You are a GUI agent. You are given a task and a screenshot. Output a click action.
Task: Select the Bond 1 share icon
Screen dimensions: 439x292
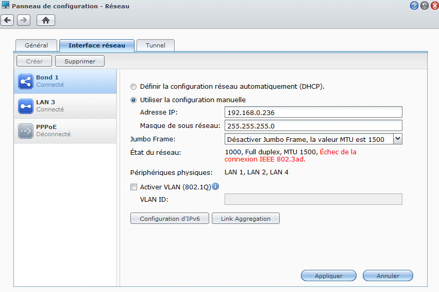25,82
